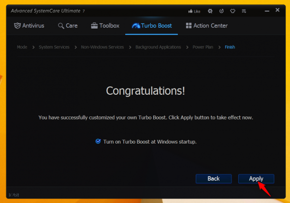Click the Back button
The image size is (290, 203).
[x=214, y=179]
